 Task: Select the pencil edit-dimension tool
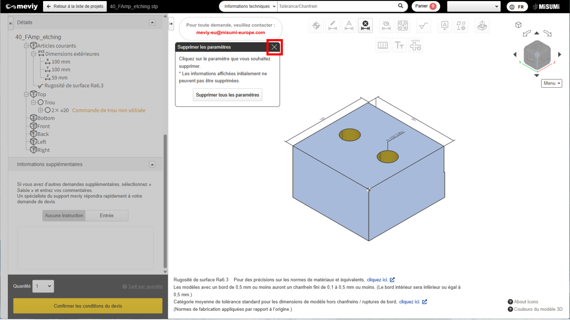(x=333, y=26)
